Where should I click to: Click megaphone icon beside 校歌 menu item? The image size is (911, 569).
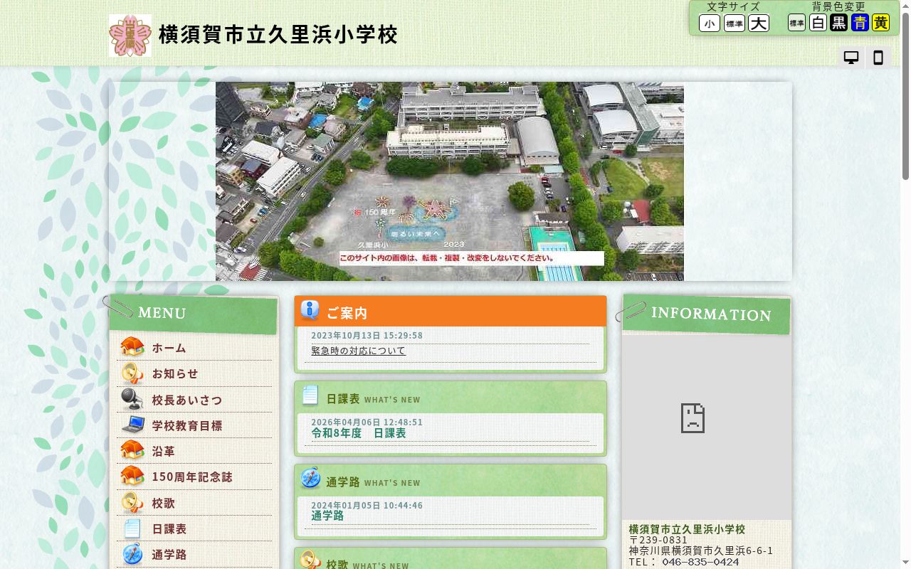132,502
